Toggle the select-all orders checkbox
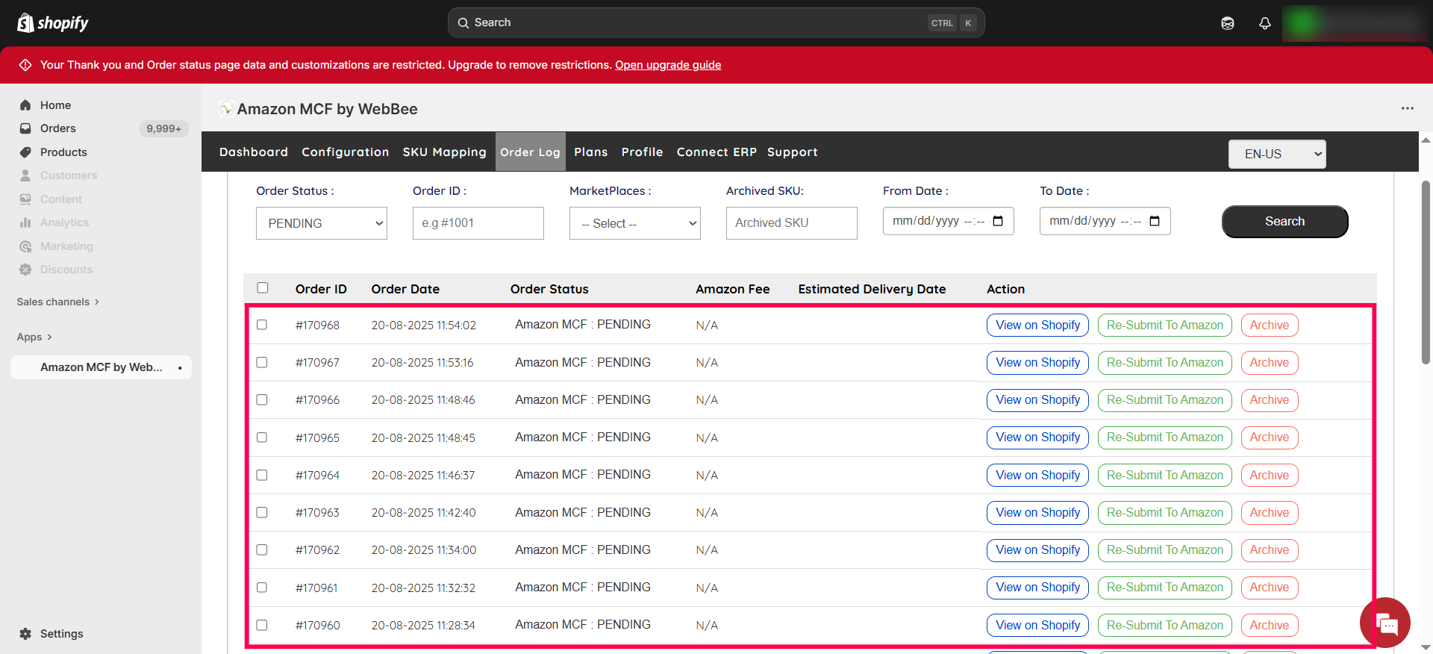The image size is (1433, 654). (x=263, y=288)
